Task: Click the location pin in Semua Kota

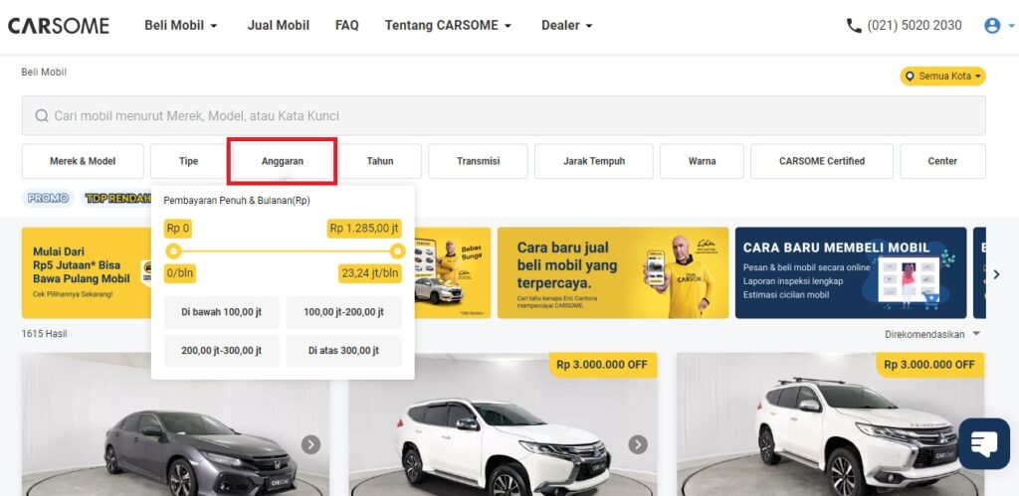Action: [910, 76]
